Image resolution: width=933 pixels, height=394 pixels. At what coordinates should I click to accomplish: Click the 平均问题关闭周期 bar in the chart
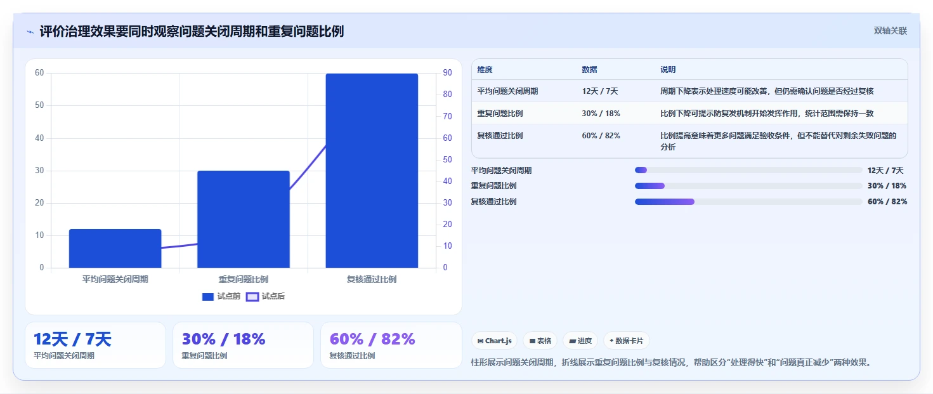click(x=115, y=248)
